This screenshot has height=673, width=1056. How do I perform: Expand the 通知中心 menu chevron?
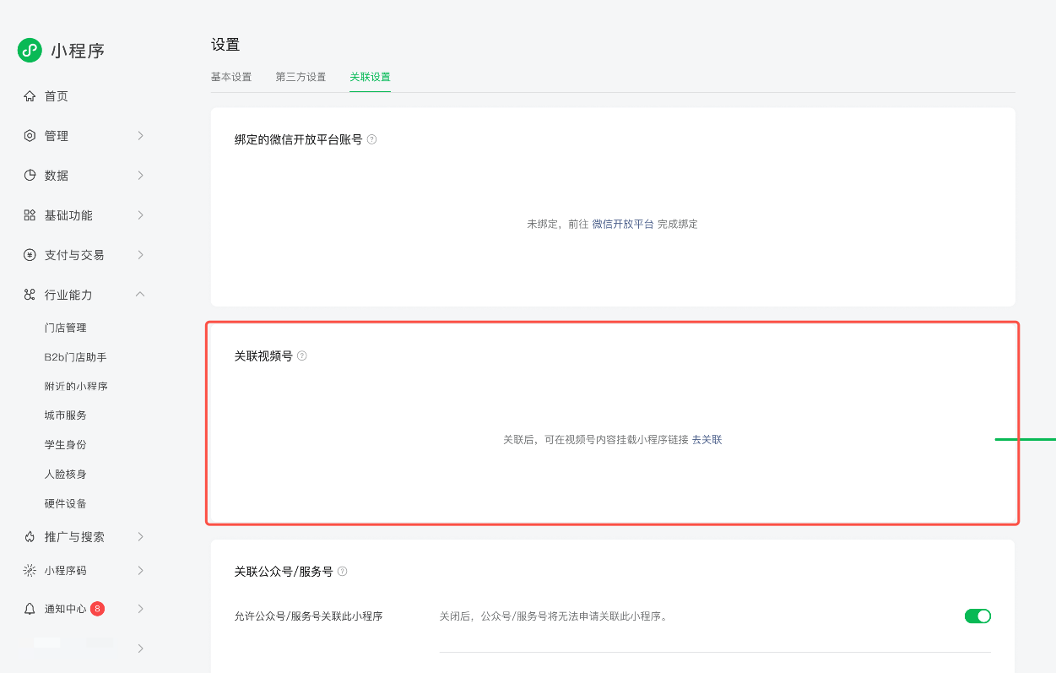[x=140, y=609]
